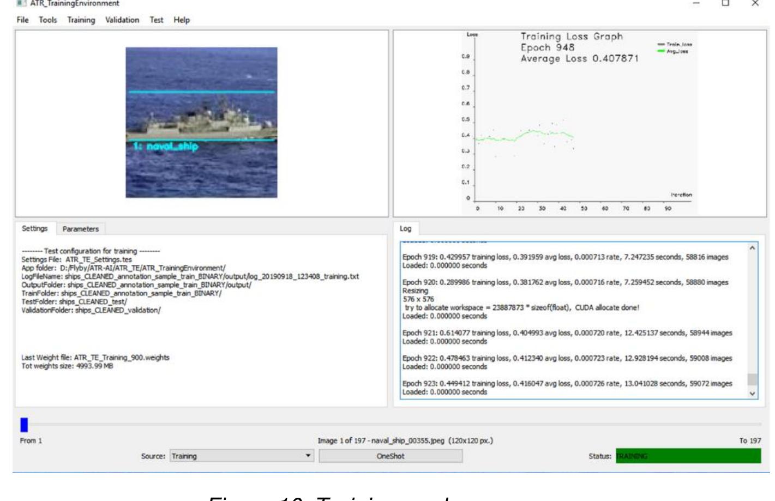Click the naval ship training image preview

[201, 122]
